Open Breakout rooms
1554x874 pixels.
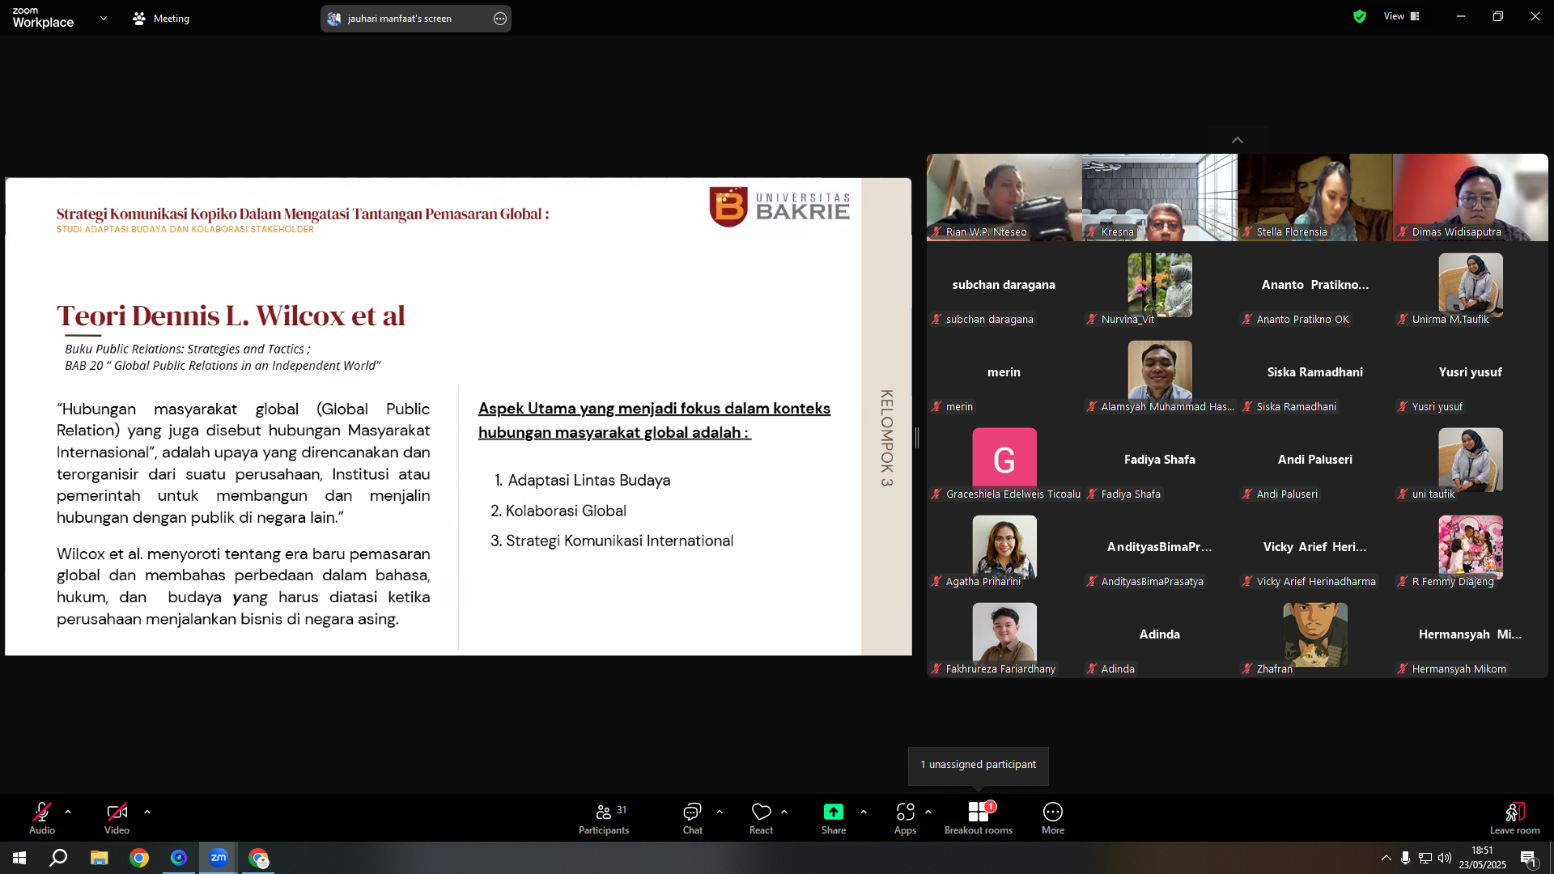(x=979, y=817)
